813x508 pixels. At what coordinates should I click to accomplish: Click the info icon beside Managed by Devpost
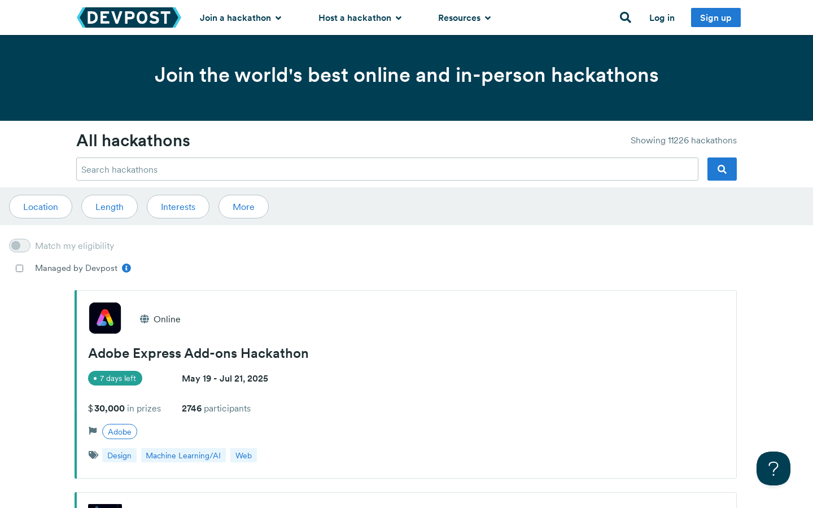126,268
